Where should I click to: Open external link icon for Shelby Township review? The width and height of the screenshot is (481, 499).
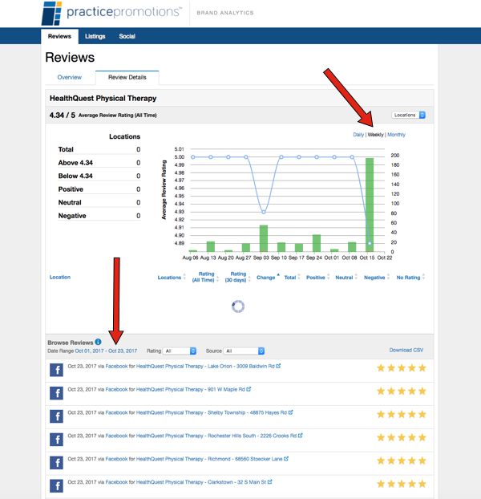[x=290, y=412]
